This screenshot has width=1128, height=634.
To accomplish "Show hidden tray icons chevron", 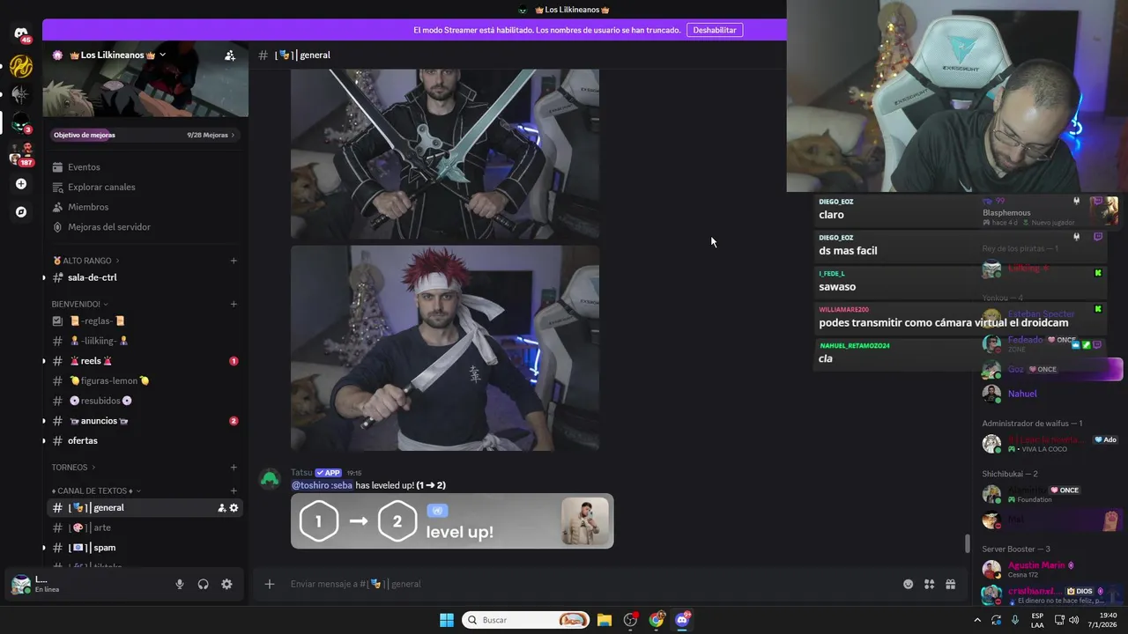I will [x=977, y=620].
